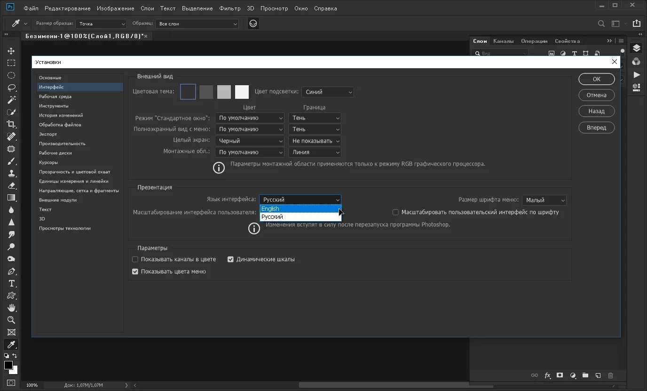Select the Pen tool
The width and height of the screenshot is (647, 391).
pos(11,271)
